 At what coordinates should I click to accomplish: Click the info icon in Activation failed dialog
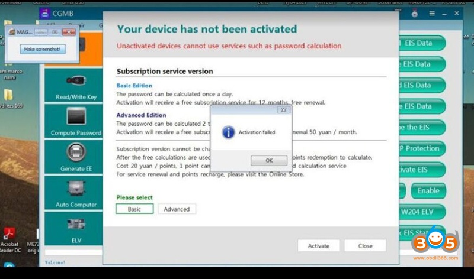(x=228, y=132)
